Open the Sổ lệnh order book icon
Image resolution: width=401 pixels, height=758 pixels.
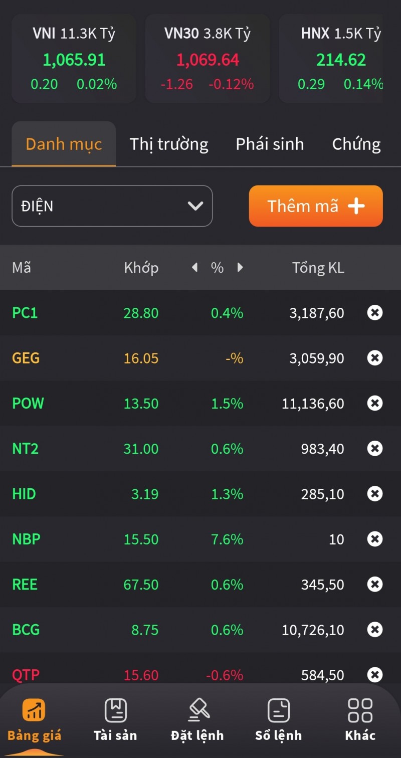tap(279, 710)
